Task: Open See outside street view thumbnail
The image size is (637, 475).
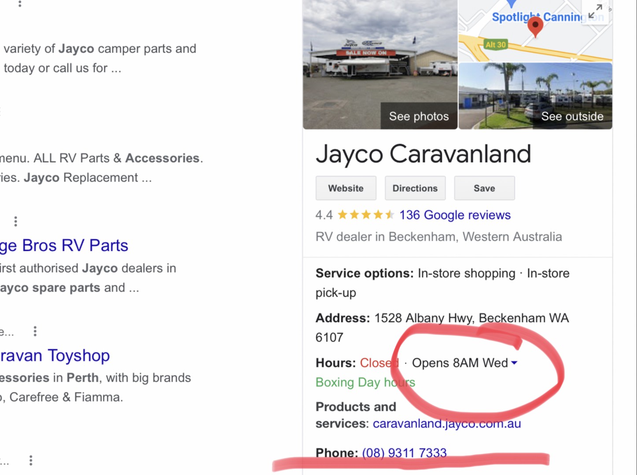Action: point(535,96)
